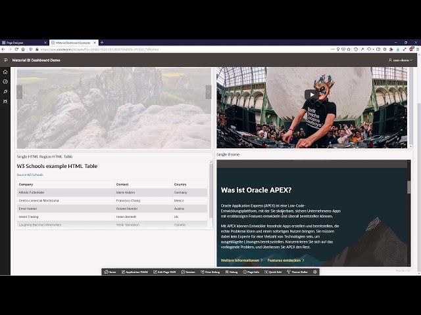This screenshot has width=421, height=315.
Task: Click Home in developer toolbar
Action: coord(110,272)
